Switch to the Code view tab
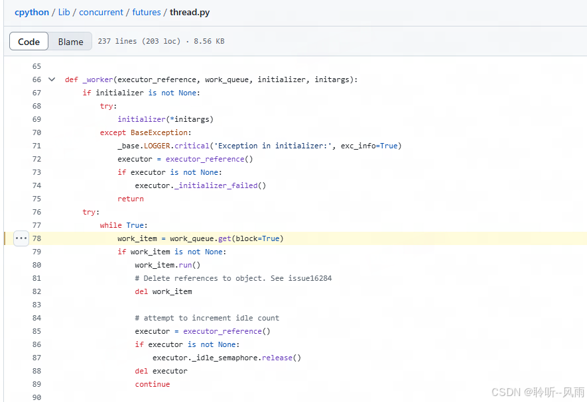This screenshot has width=587, height=402. click(29, 42)
